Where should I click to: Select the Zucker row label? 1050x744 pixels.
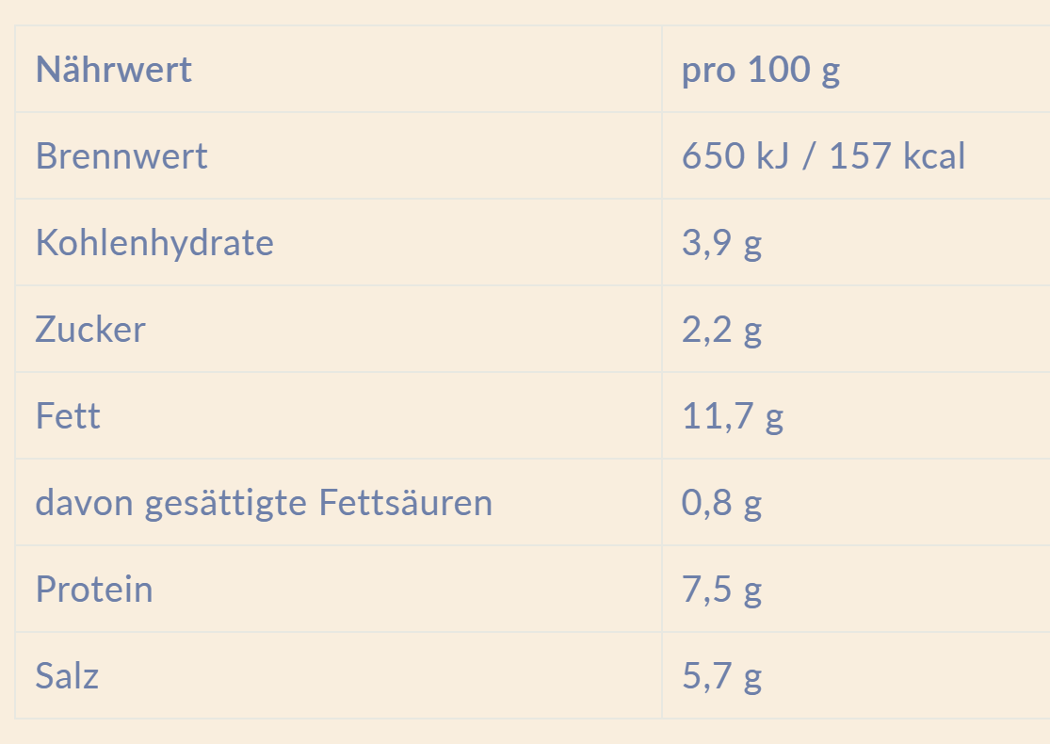pos(90,330)
